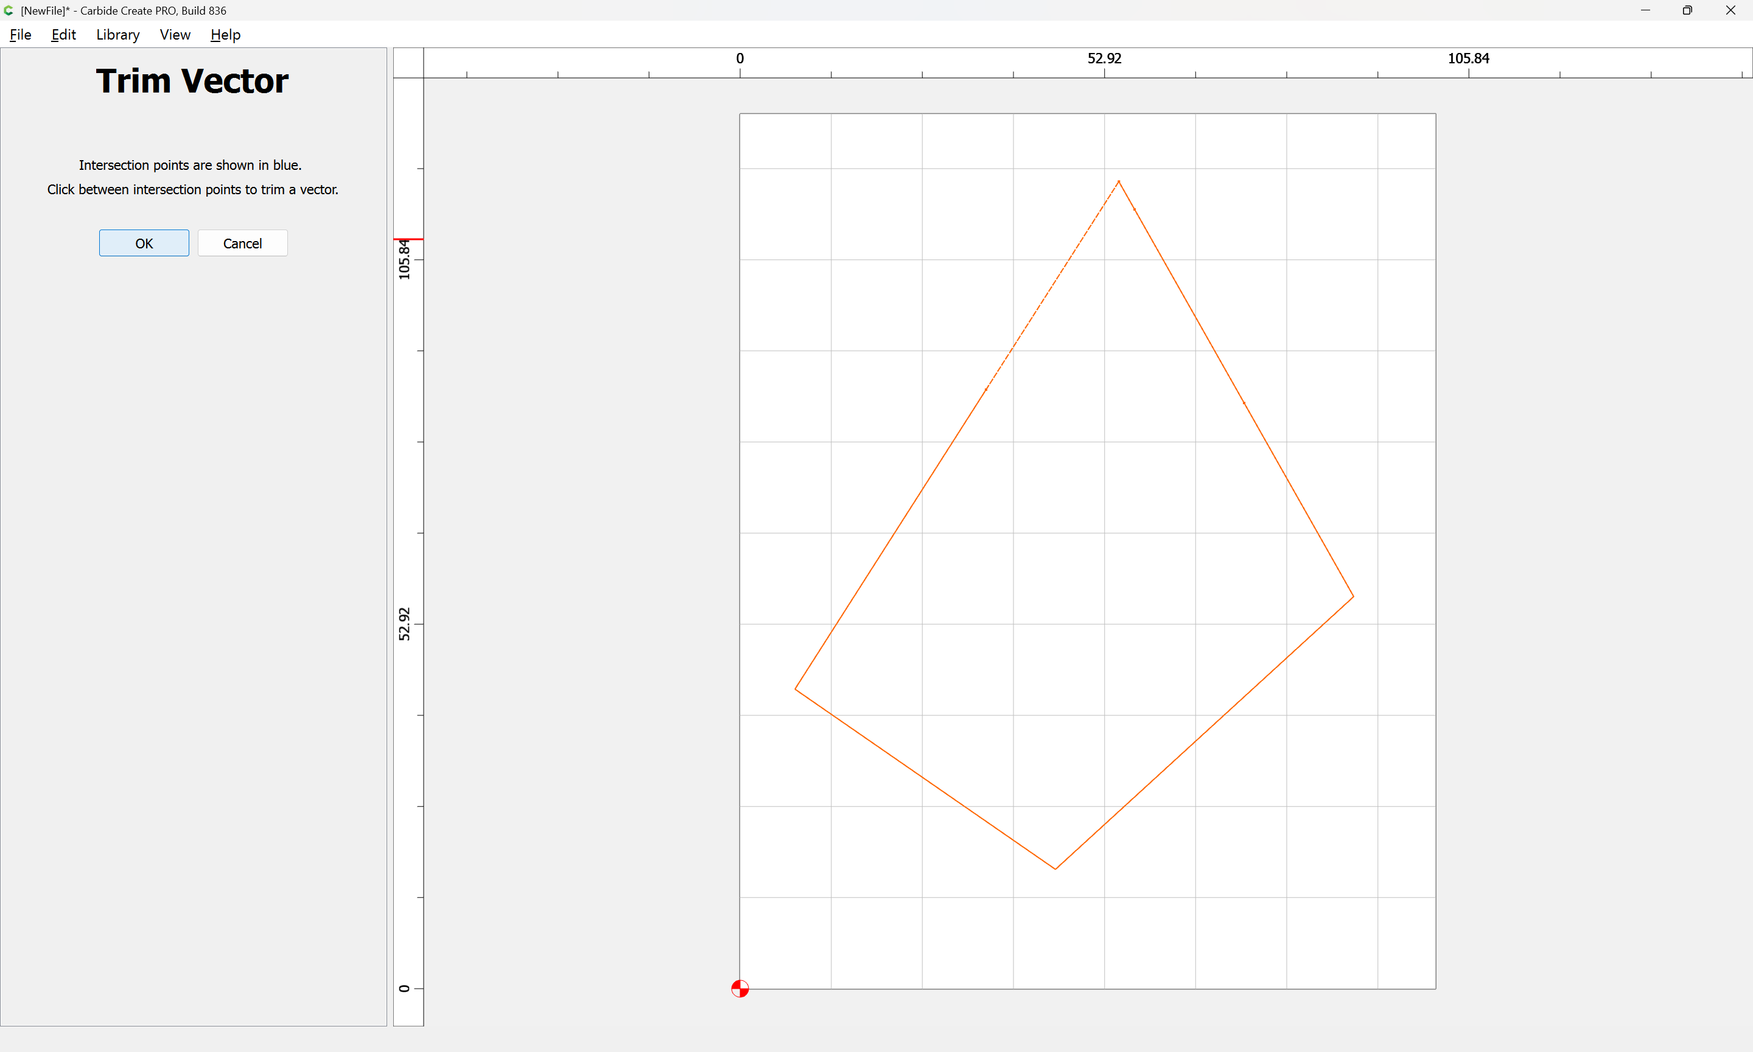Click the red-white origin marker icon

(740, 988)
